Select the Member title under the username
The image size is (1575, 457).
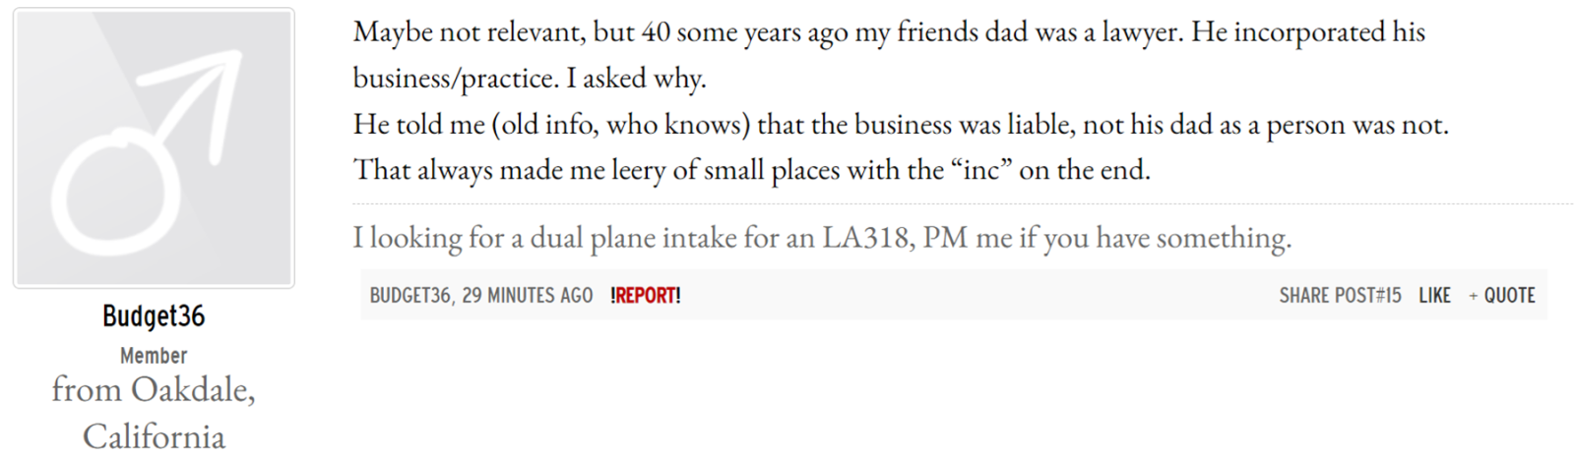coord(154,356)
